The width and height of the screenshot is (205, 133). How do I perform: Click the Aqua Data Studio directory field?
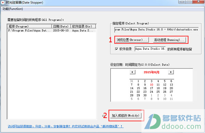coord(150,49)
